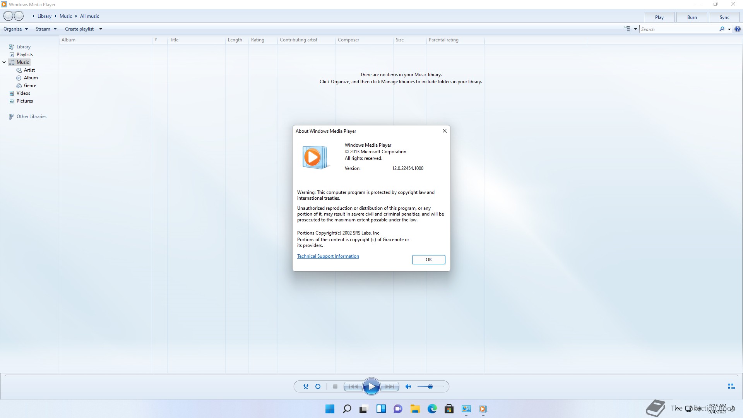The width and height of the screenshot is (743, 418).
Task: Open Microsoft Store from taskbar
Action: [449, 409]
